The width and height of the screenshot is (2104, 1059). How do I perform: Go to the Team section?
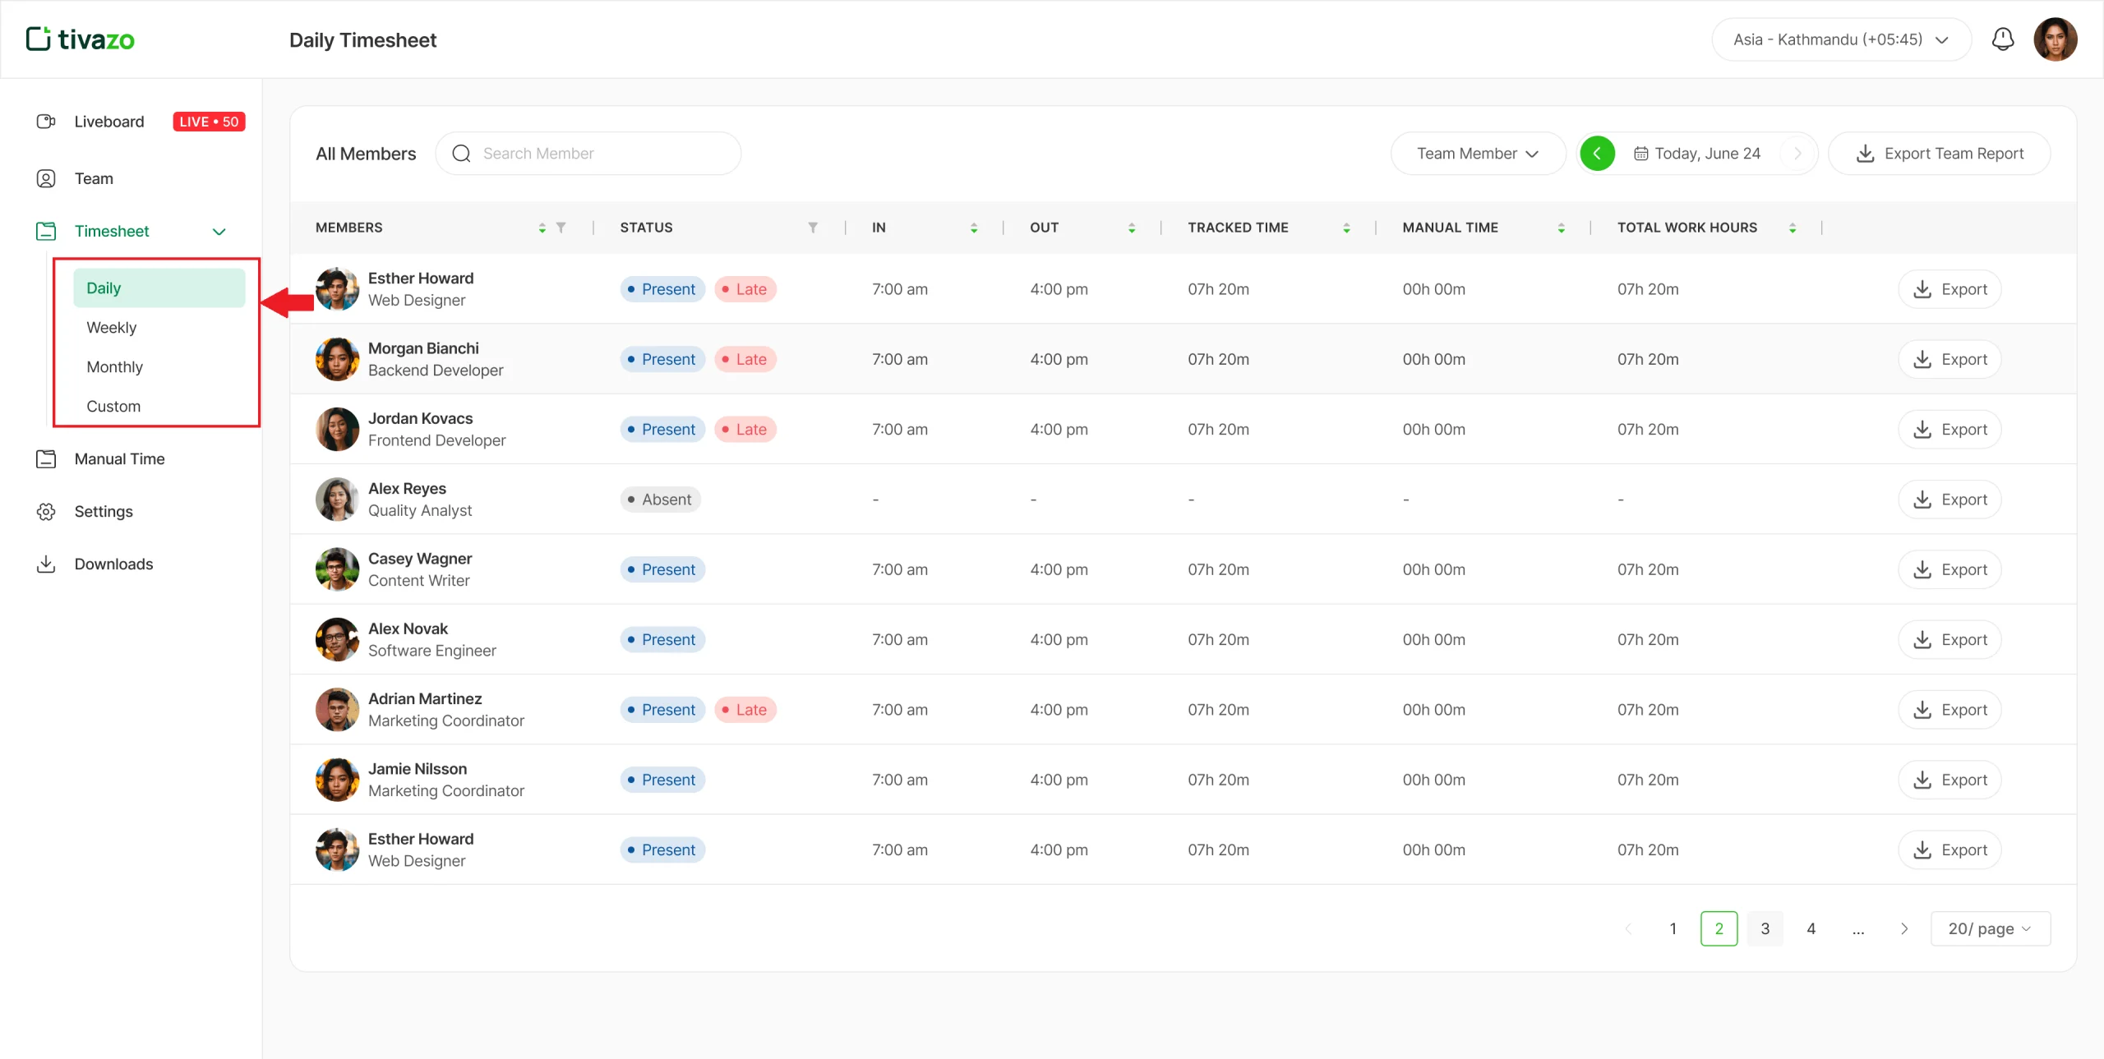pyautogui.click(x=94, y=178)
